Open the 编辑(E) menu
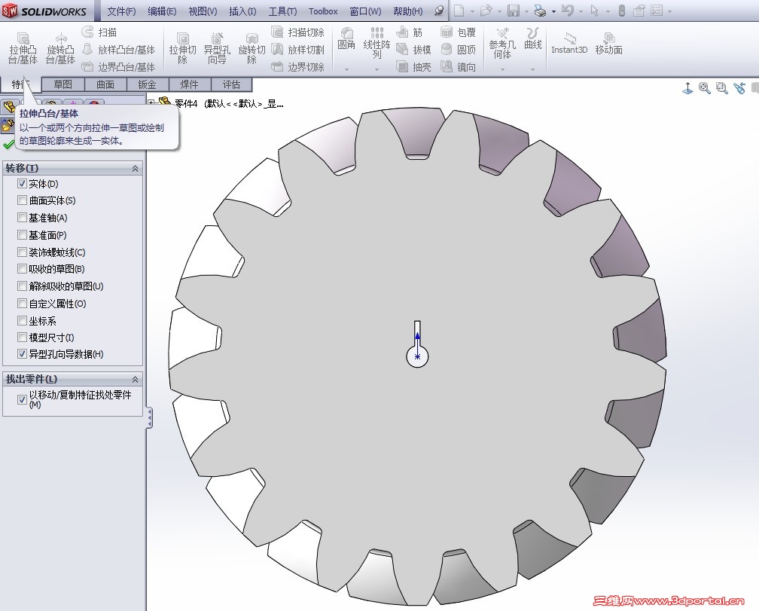Viewport: 759px width, 611px height. pyautogui.click(x=162, y=11)
